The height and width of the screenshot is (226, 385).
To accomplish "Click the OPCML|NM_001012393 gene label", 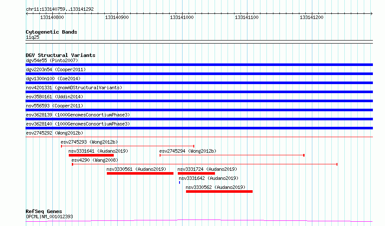I will pos(49,217).
